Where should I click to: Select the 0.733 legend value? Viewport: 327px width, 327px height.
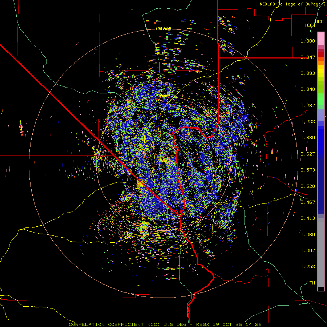coord(308,122)
